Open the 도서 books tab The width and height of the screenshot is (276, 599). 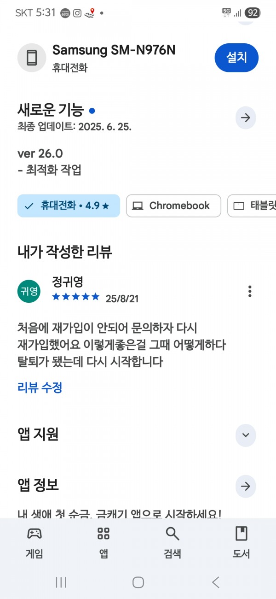[x=241, y=543]
